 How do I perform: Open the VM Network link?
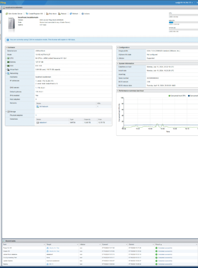click(44, 107)
